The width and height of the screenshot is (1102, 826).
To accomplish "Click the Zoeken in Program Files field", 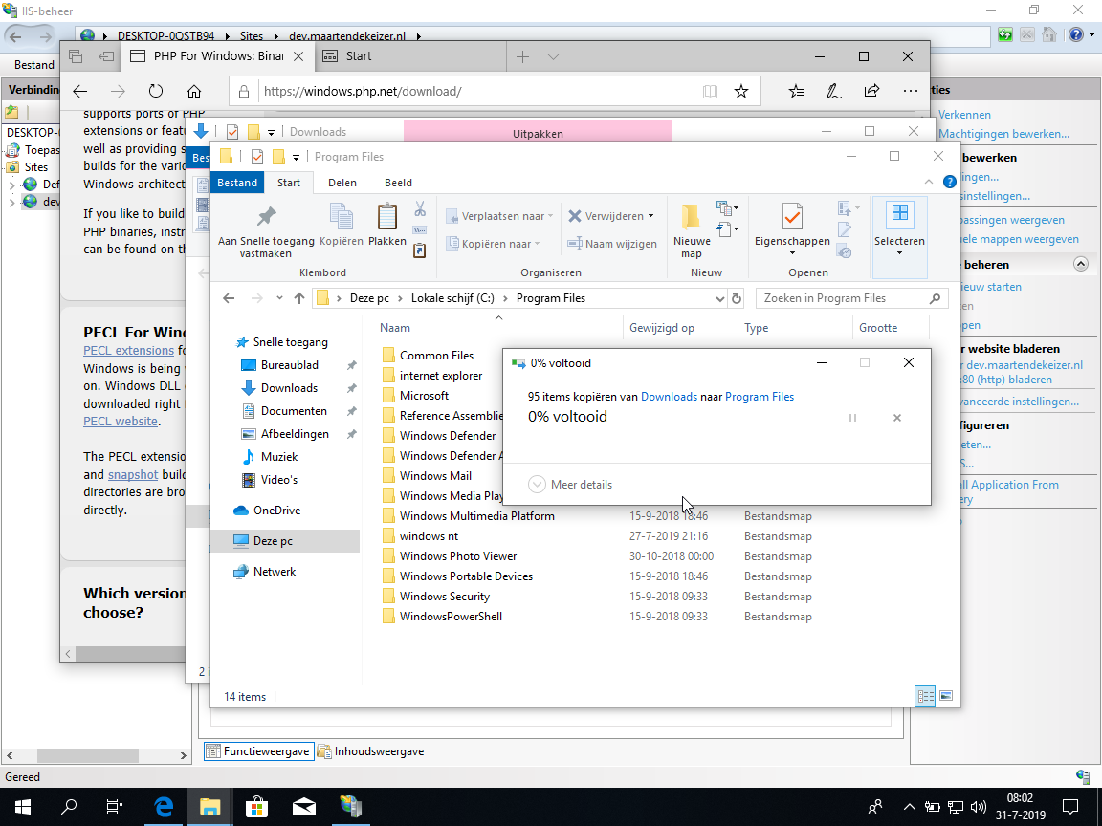I will pyautogui.click(x=851, y=298).
